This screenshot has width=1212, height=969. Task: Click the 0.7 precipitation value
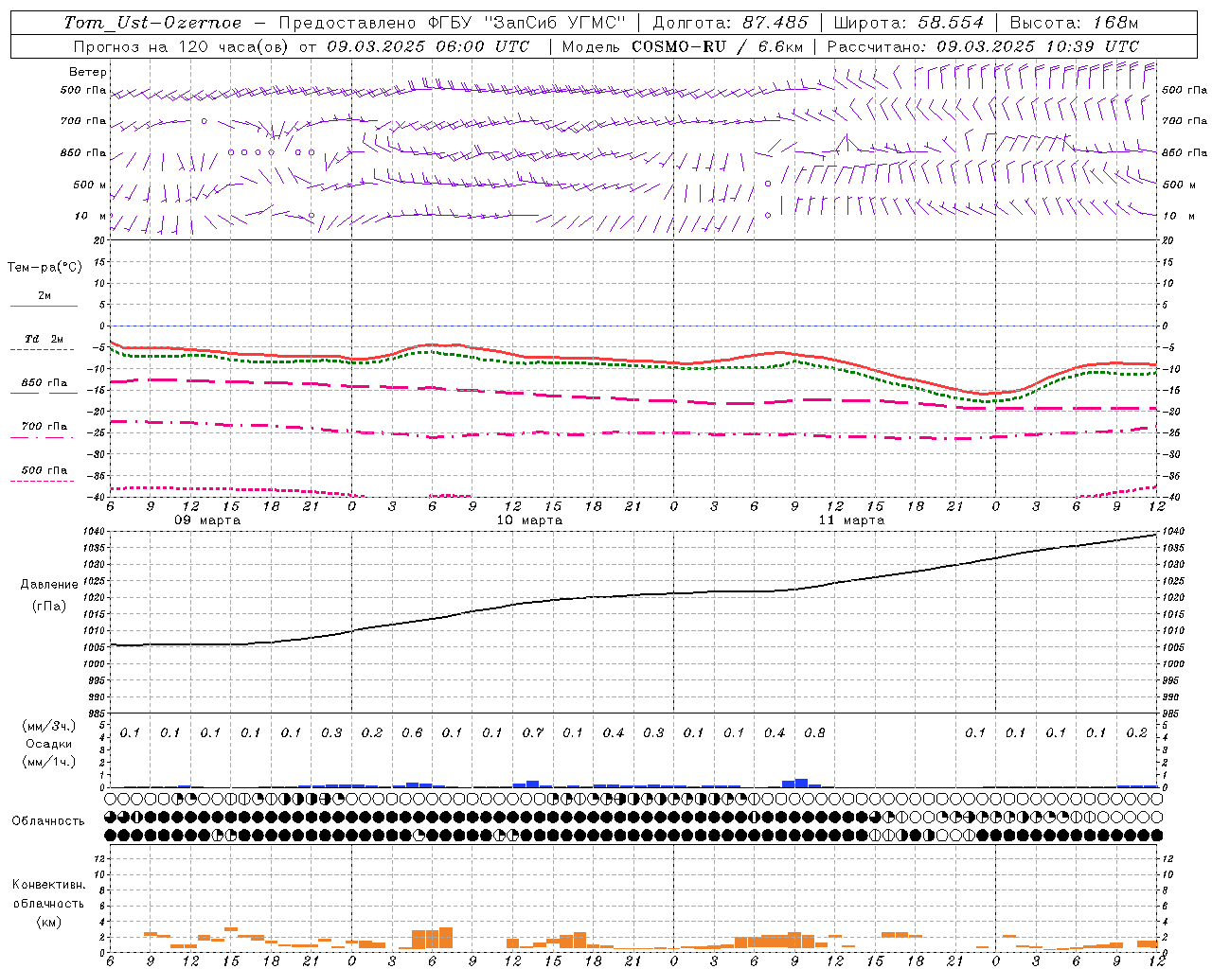click(532, 733)
